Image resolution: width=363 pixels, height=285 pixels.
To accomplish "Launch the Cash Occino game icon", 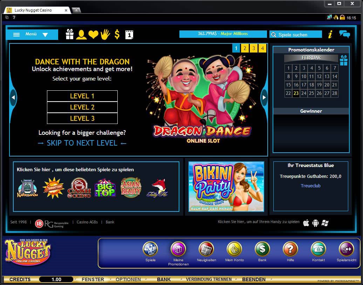I will click(79, 188).
